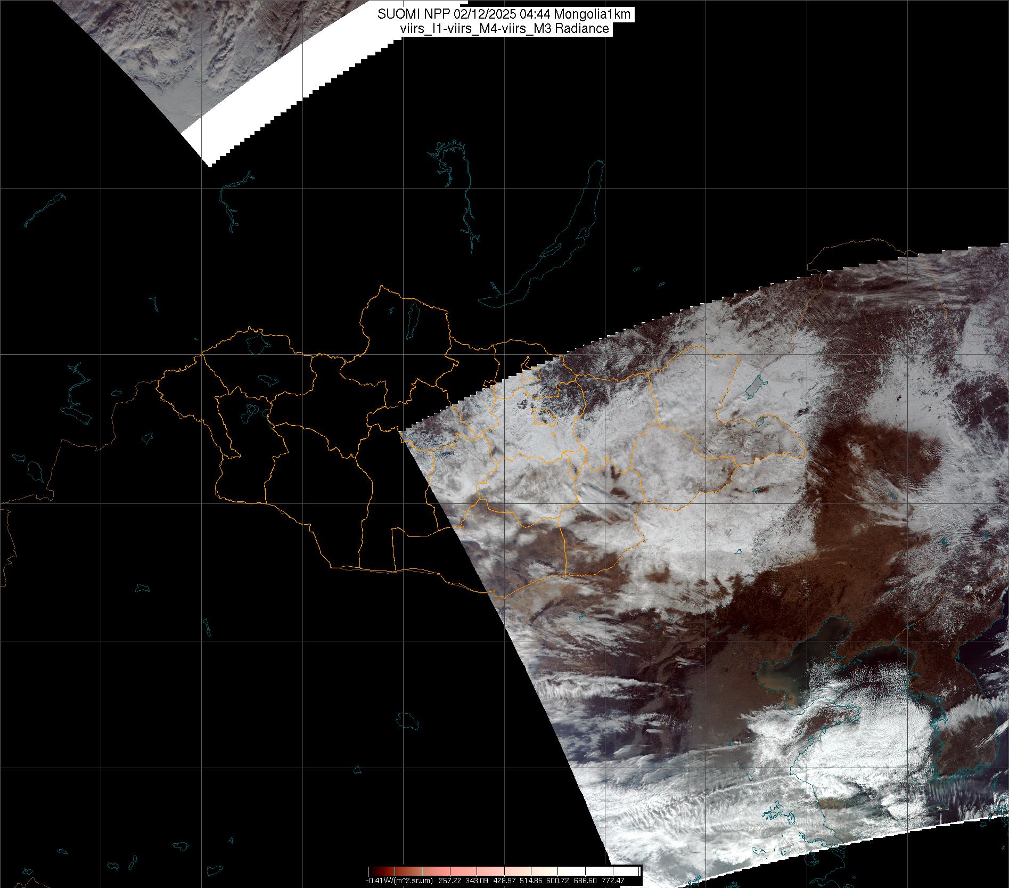Click the dark red end of the colorbar

point(375,871)
